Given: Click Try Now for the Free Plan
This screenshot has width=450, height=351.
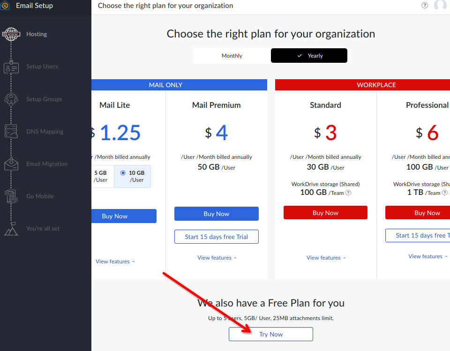Looking at the screenshot, I should coord(270,334).
